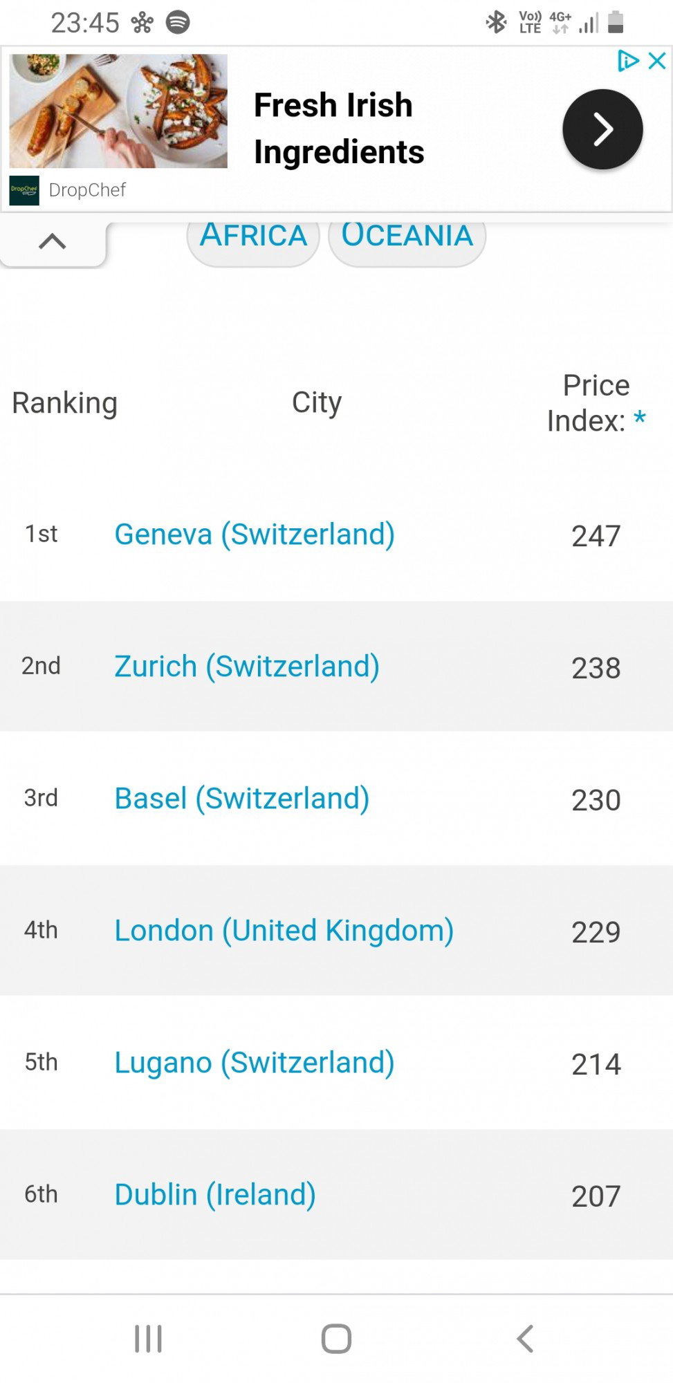Screen dimensions: 673x1383
Task: Tap the Fresh Irish Ingredients ad headline
Action: (x=339, y=129)
